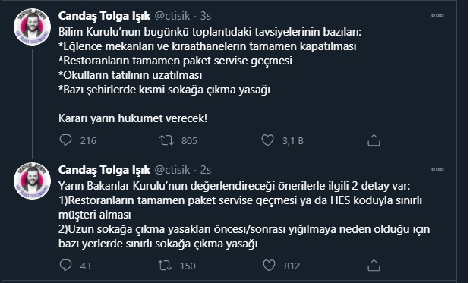Retweet the tweet with 150 retweets

click(x=165, y=266)
